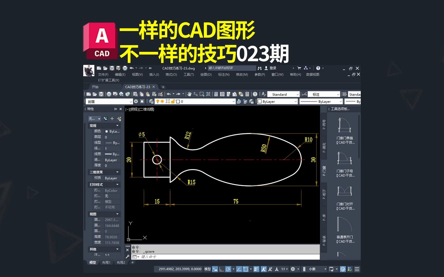Toggle object snap tracking in status bar
The height and width of the screenshot is (277, 444).
239,269
